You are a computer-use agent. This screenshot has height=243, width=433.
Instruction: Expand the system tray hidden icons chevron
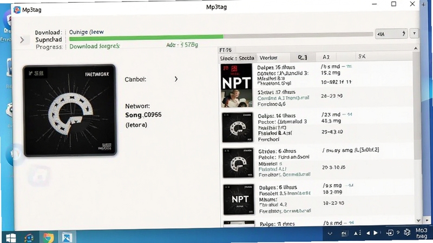coord(330,233)
